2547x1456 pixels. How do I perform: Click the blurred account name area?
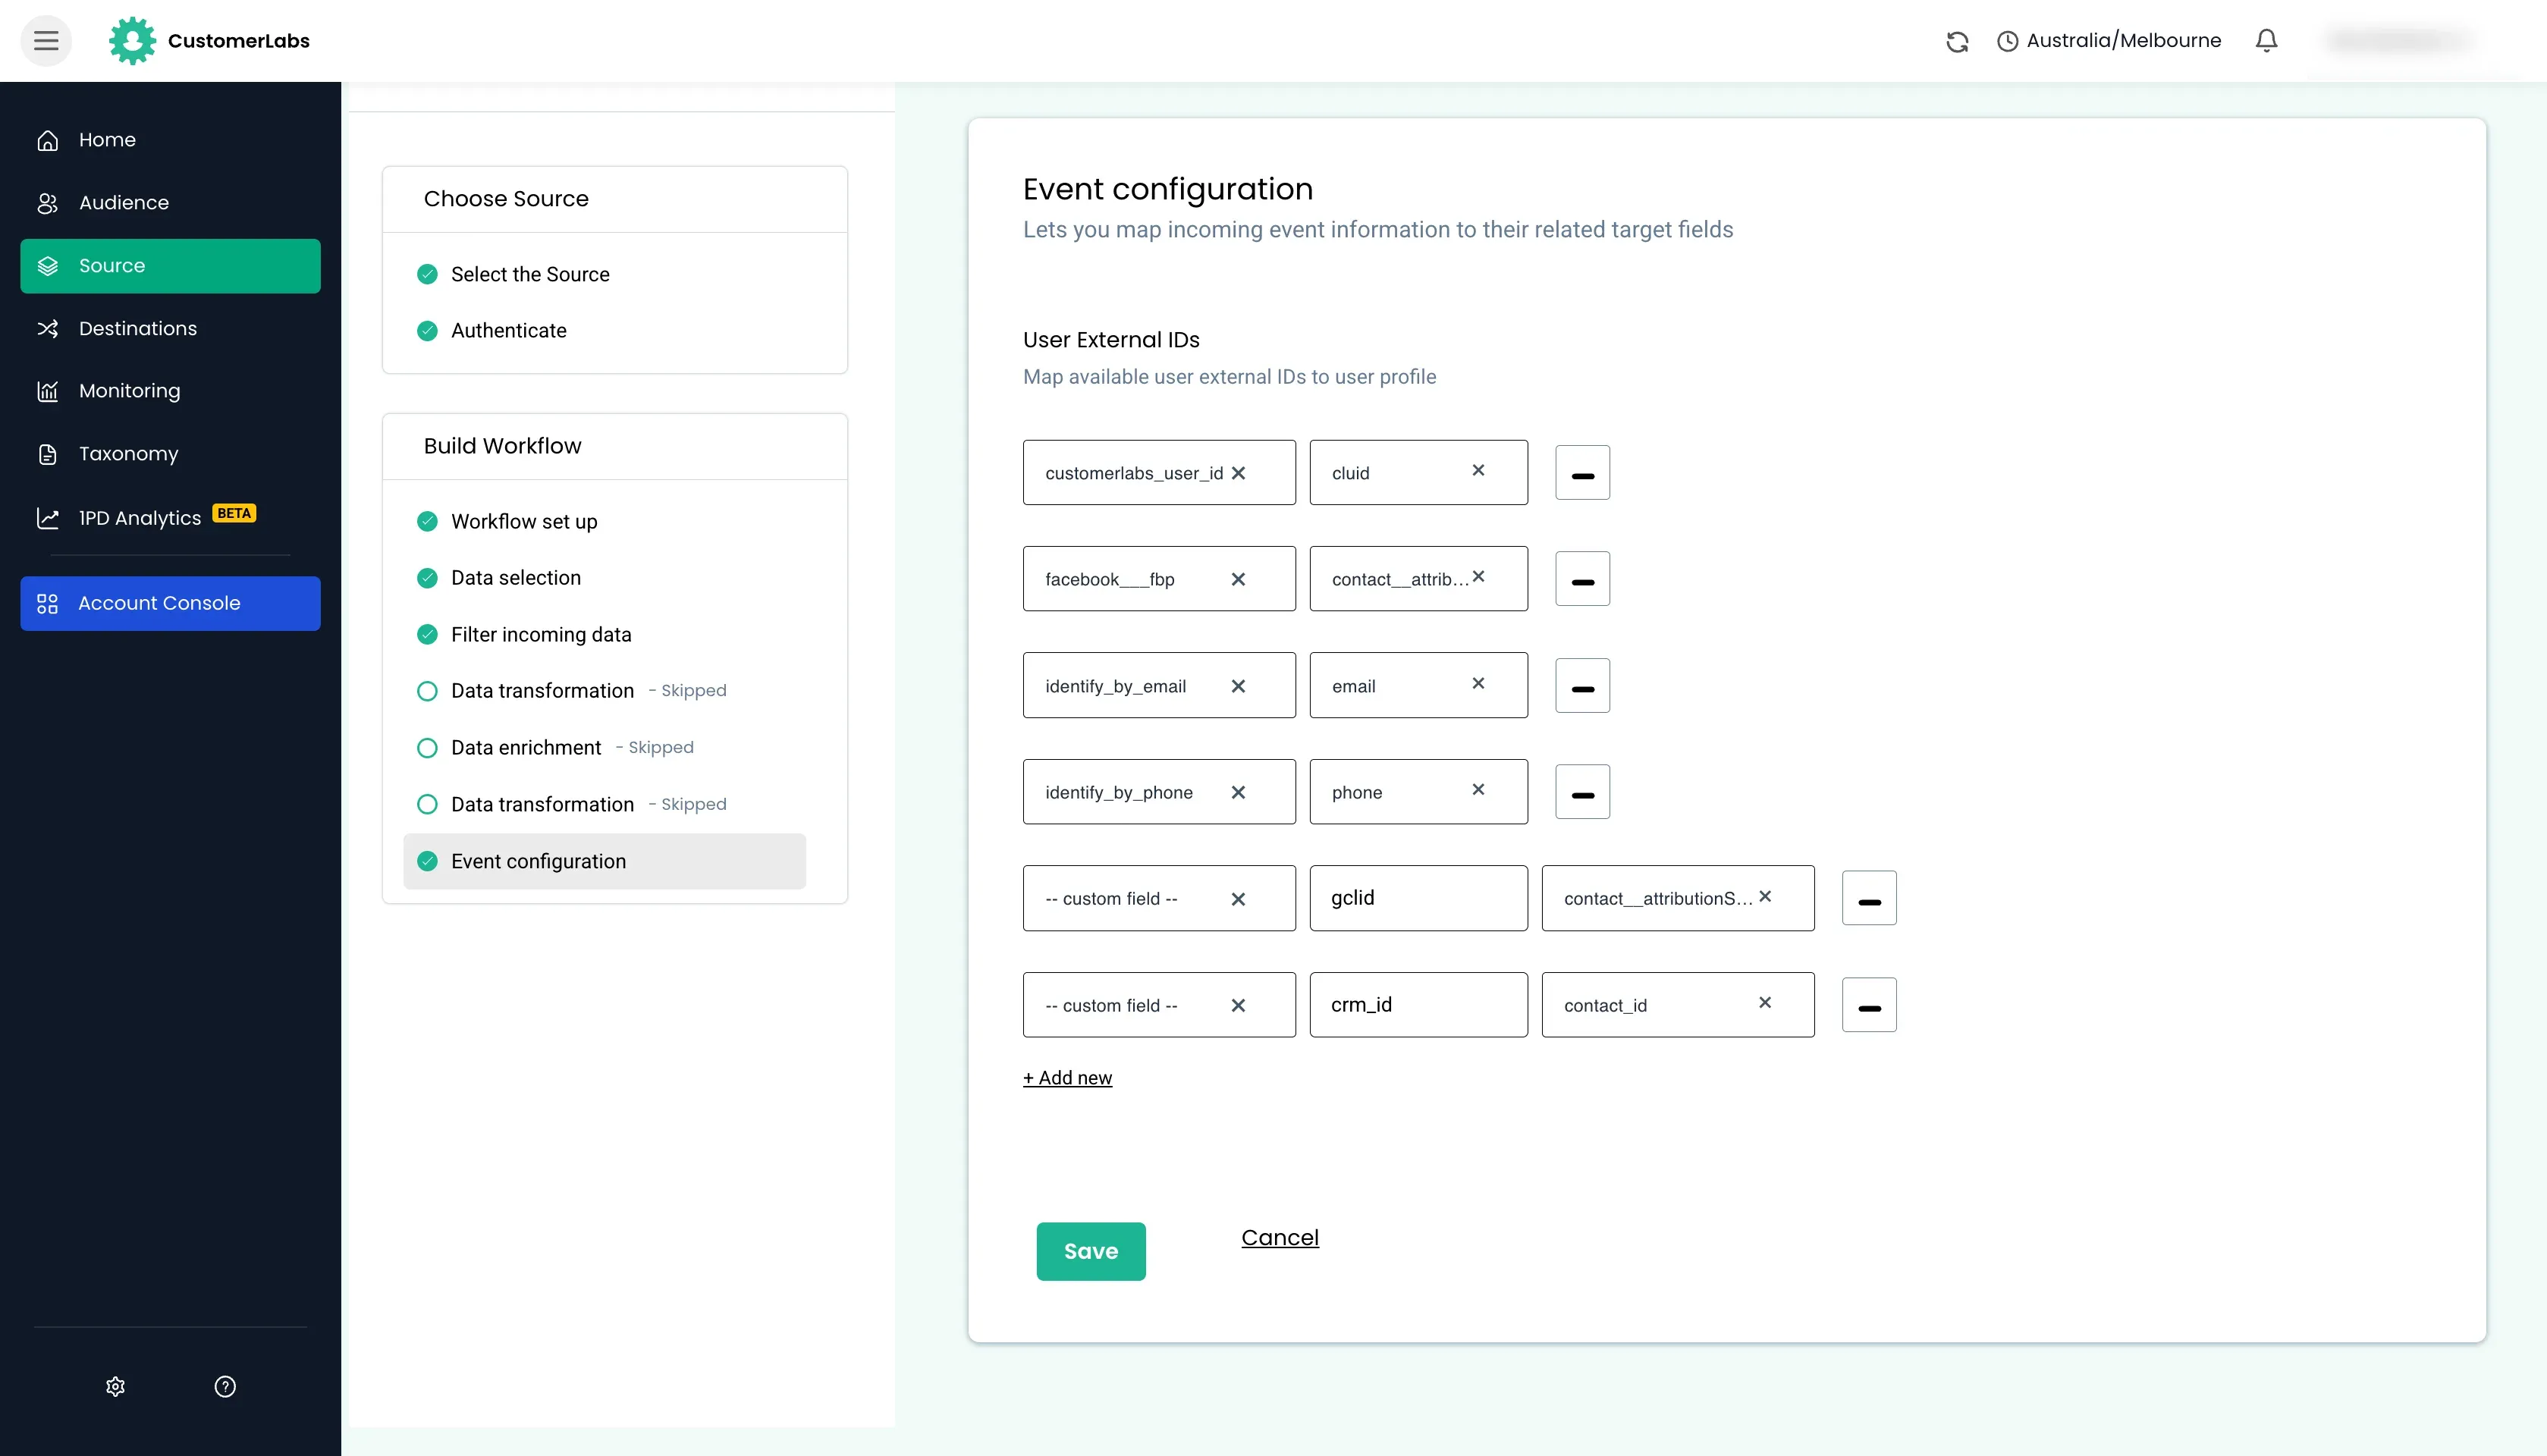point(2399,41)
